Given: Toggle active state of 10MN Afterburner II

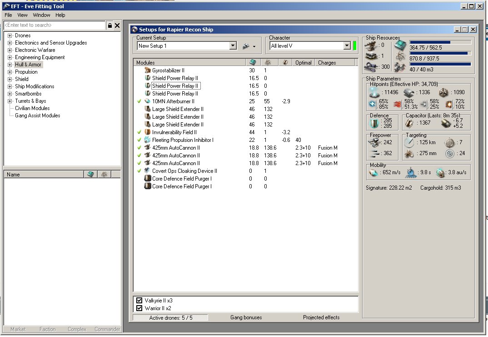Looking at the screenshot, I should (139, 101).
